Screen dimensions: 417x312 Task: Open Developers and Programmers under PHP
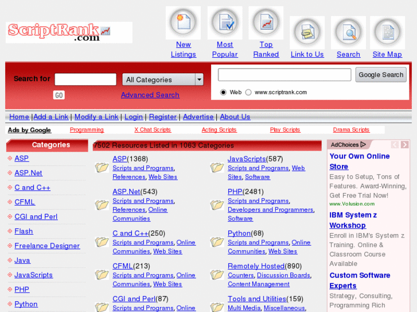tap(271, 210)
